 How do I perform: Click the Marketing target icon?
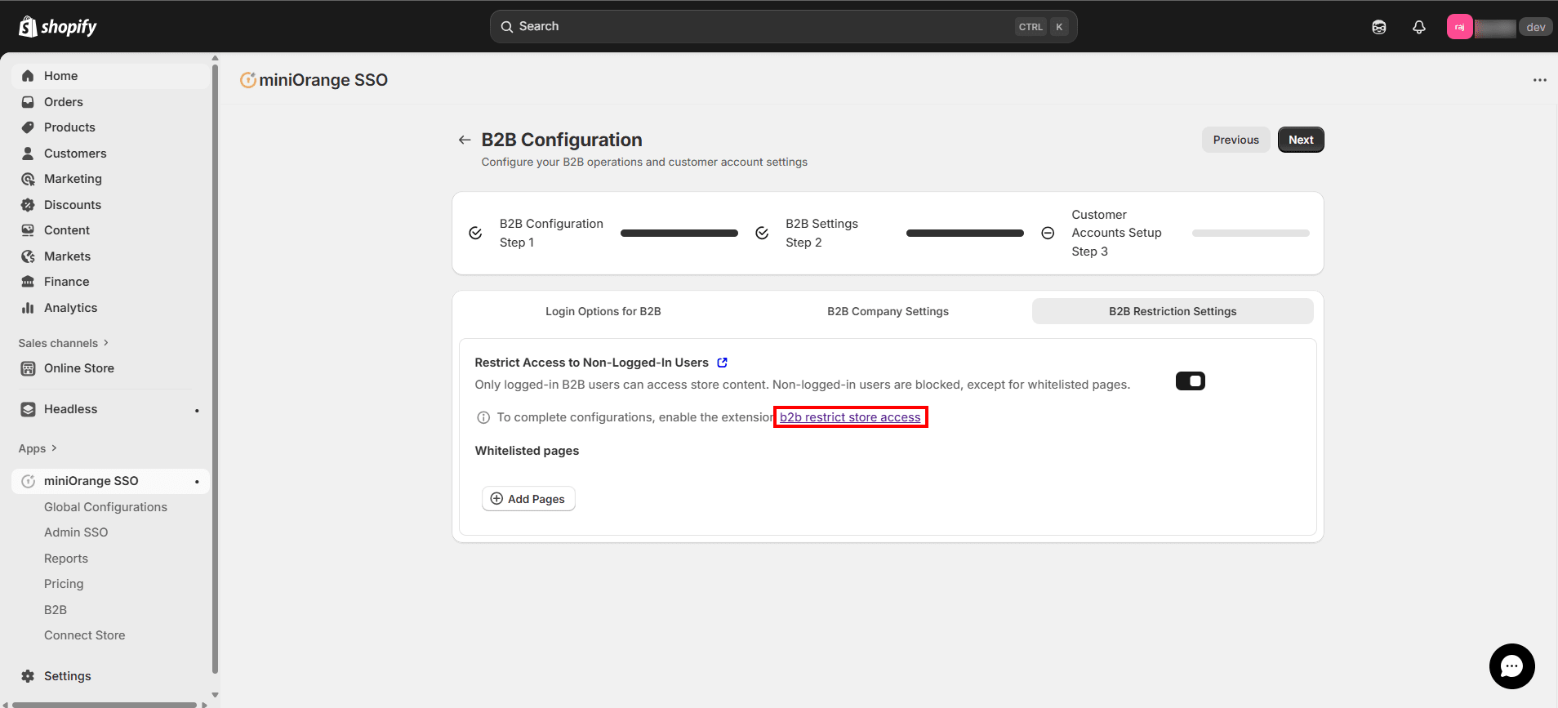click(28, 179)
